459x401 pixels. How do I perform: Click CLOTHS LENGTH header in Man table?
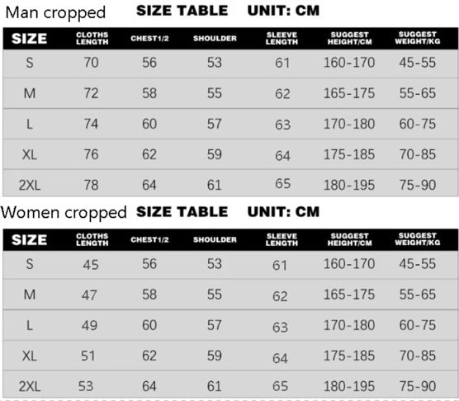(92, 38)
